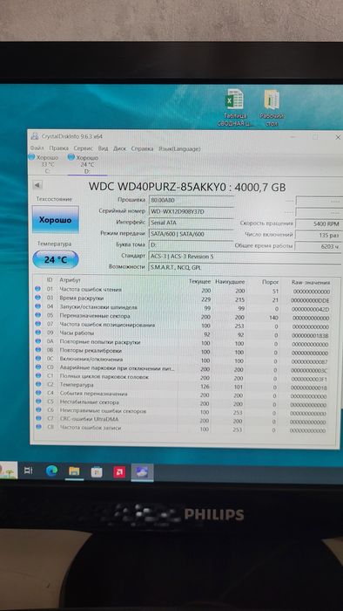Image resolution: width=343 pixels, height=611 pixels.
Task: Click status dot of attribute C7
Action: 38,418
